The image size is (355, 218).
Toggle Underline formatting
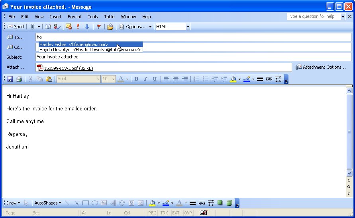tap(155, 79)
